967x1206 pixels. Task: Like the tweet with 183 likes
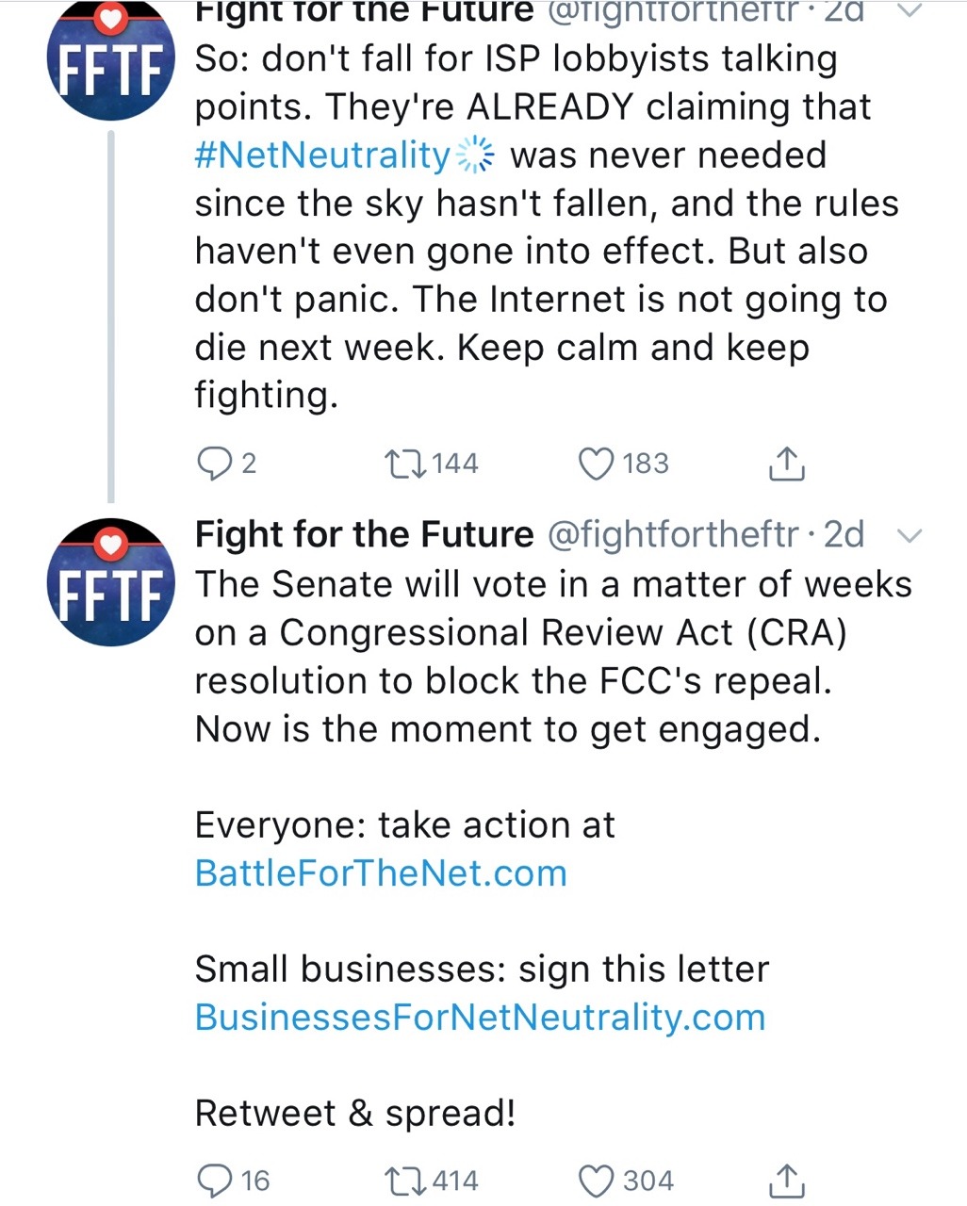[596, 463]
